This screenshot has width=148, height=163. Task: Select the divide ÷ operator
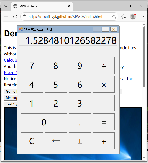click(x=104, y=66)
